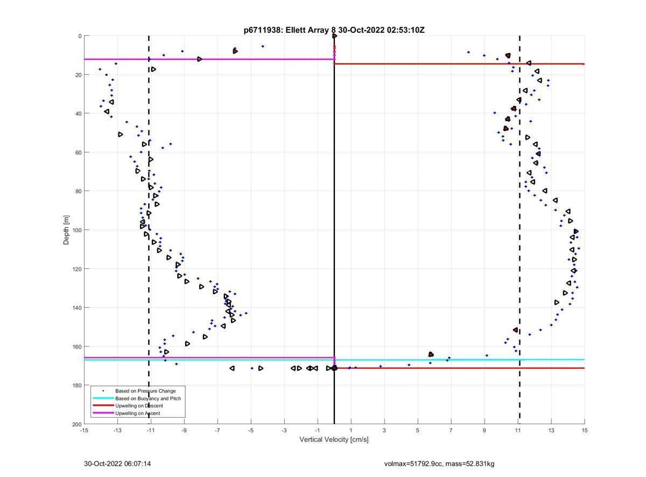Viewport: 646px width, 477px height.
Task: Click x-axis tick label positive '9'
Action: coord(484,430)
